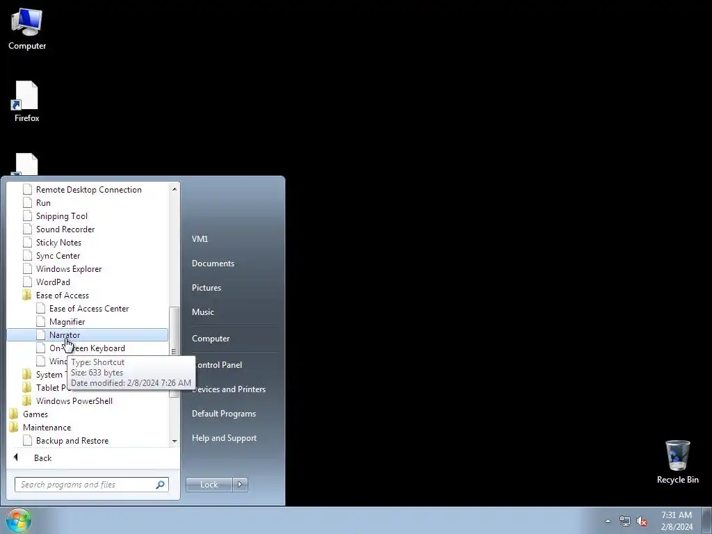Image resolution: width=712 pixels, height=534 pixels.
Task: Open Backup and Restore
Action: [x=72, y=440]
